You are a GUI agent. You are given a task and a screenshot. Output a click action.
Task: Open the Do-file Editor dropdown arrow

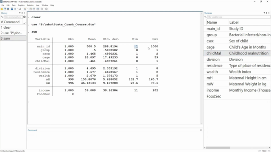coord(28,9)
